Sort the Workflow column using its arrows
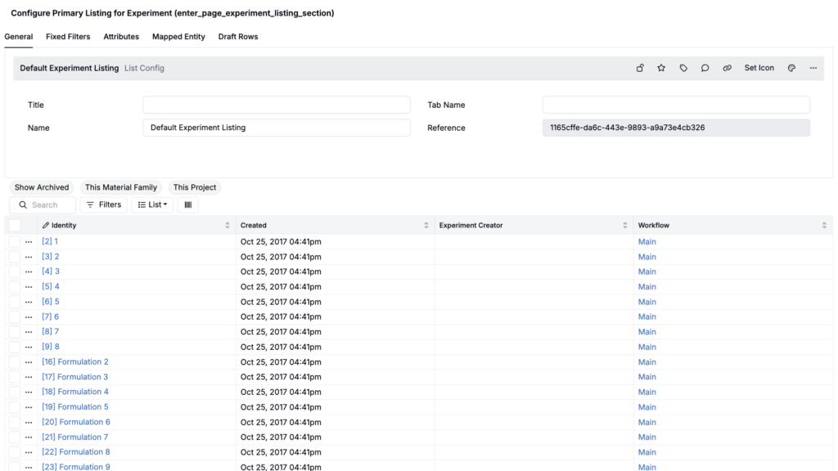The width and height of the screenshot is (838, 471). [x=824, y=225]
